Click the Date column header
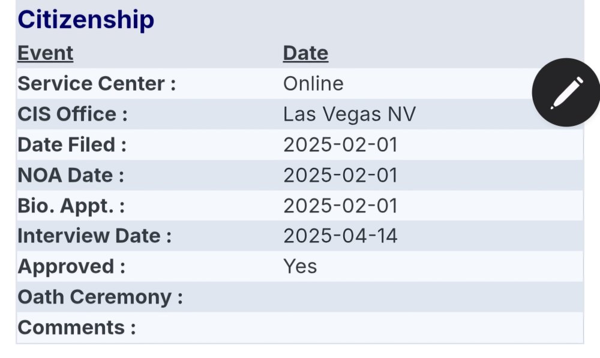Screen dimensions: 600x358 point(305,53)
